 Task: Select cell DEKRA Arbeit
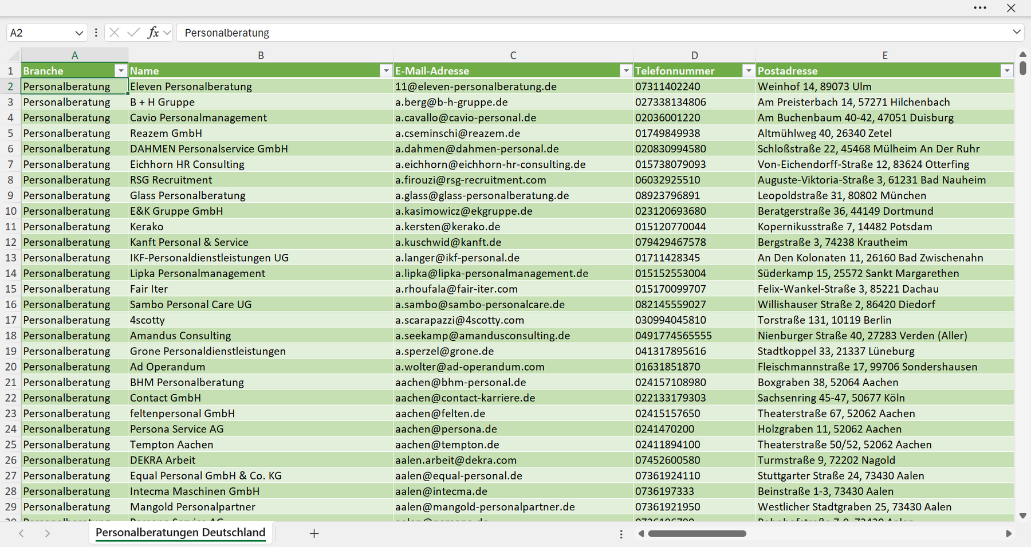[x=261, y=460]
